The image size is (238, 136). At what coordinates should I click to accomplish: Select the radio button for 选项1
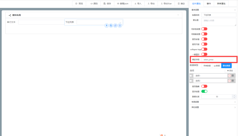[x=191, y=76]
